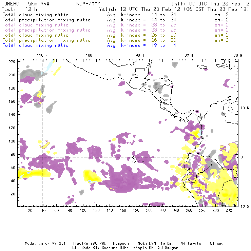Click the 'Thompson' microphysics text
Screen dimensions: 251x251
tap(120, 244)
